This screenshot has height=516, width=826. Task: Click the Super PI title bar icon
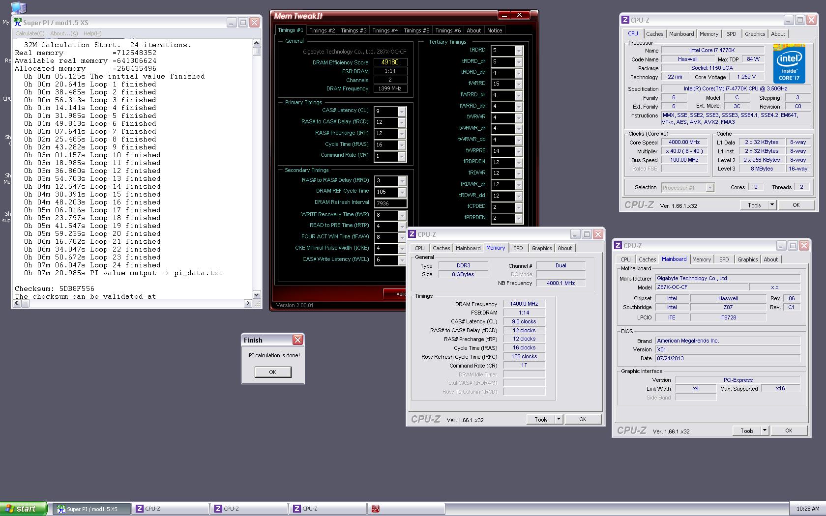18,22
